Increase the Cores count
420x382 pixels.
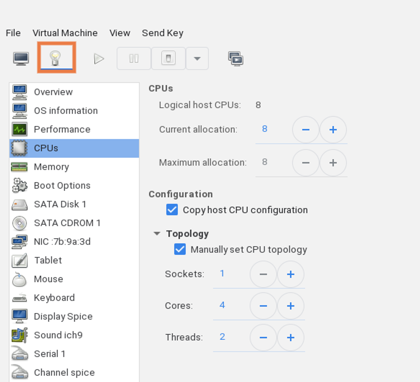coord(291,306)
